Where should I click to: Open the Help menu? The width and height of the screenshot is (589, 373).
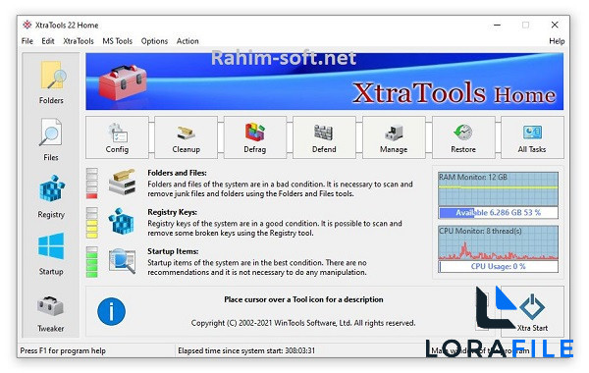click(x=557, y=41)
